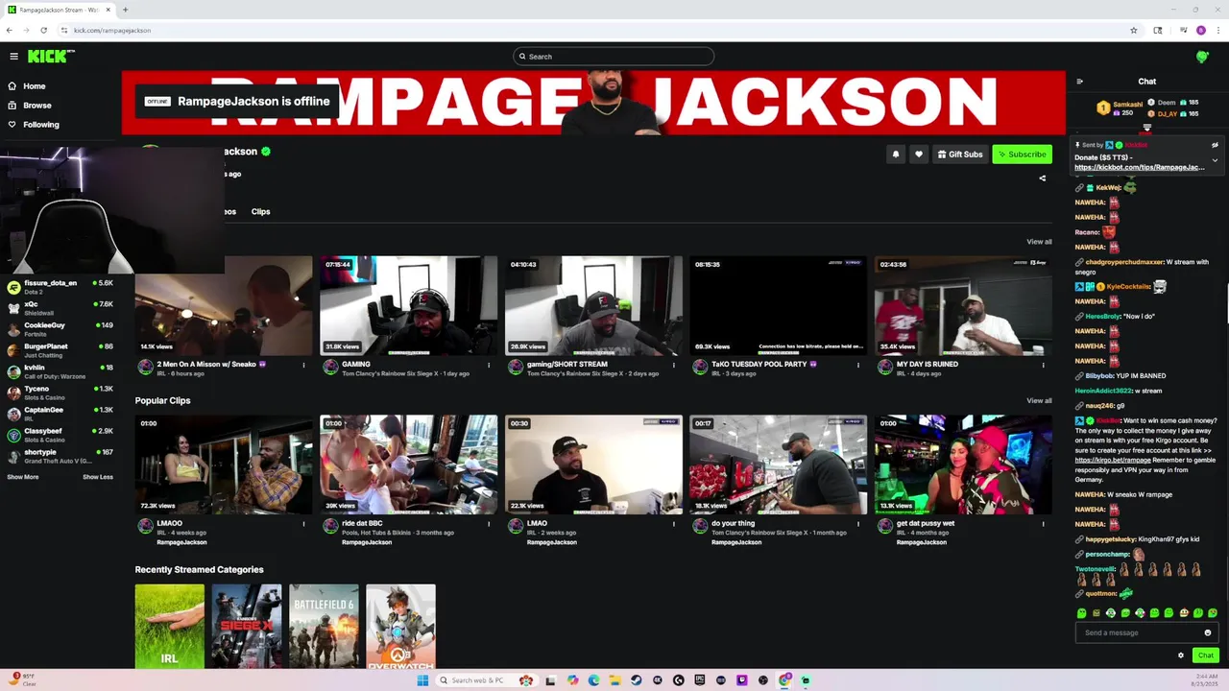Image resolution: width=1229 pixels, height=691 pixels.
Task: Open Copilot from the taskbar
Action: 573,680
